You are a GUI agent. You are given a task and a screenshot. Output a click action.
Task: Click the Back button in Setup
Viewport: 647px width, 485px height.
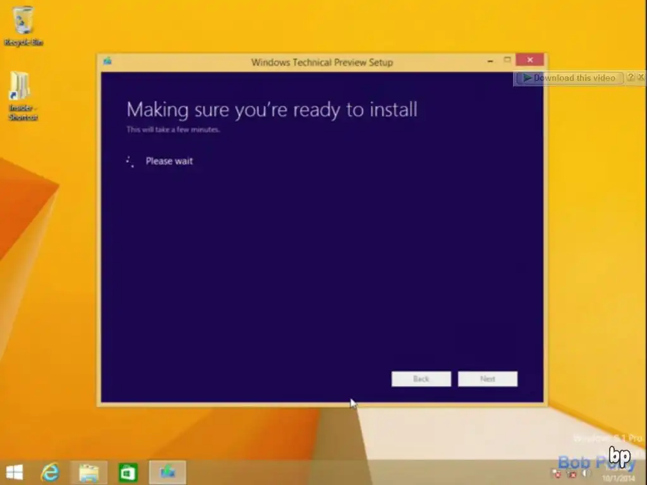click(421, 379)
